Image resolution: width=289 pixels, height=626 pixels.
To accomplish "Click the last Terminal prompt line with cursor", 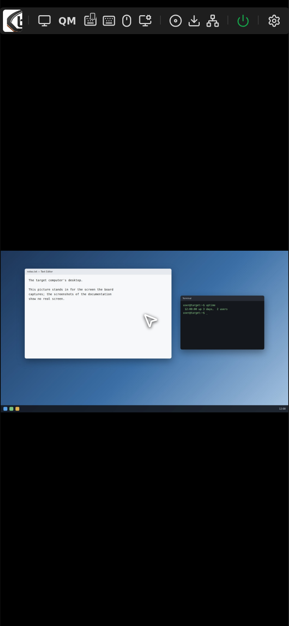I will (195, 313).
